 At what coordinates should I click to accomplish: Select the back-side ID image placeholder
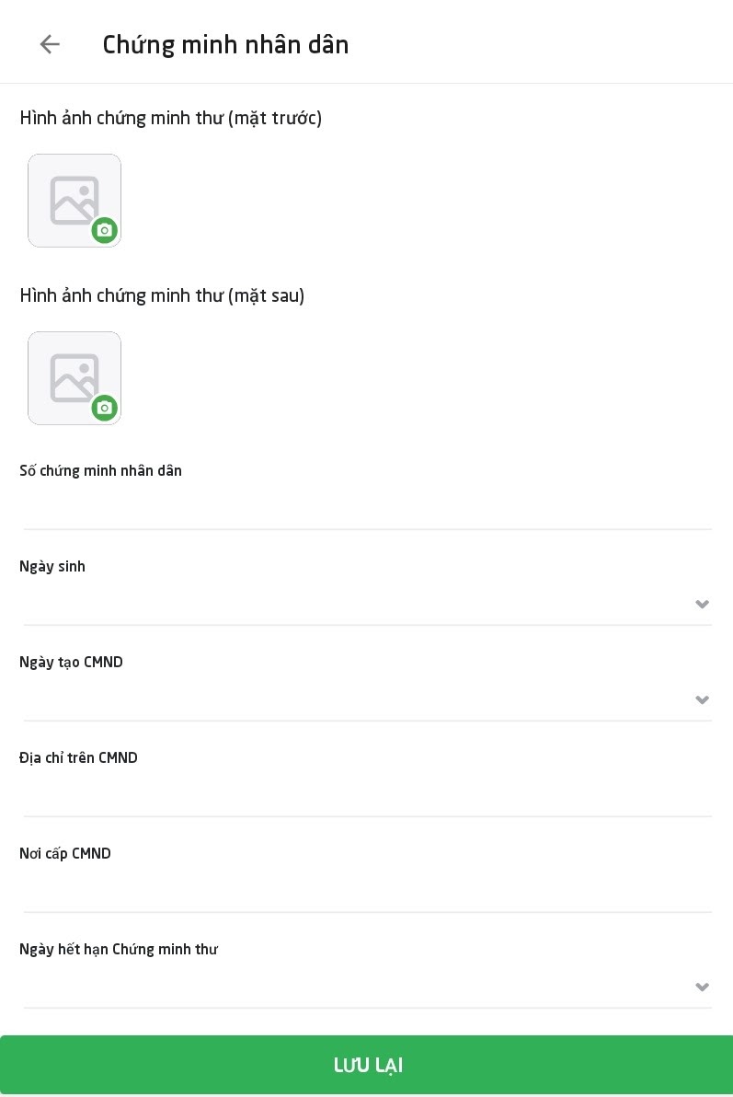[x=74, y=378]
